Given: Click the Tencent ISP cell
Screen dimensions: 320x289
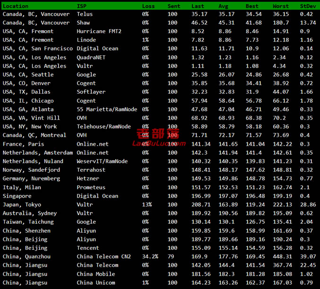Looking at the screenshot, I should coord(88,248).
